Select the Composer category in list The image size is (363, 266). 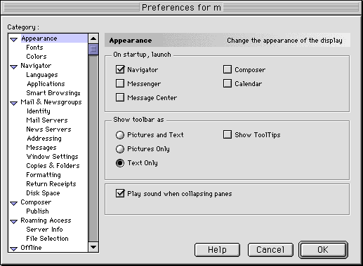(36, 202)
